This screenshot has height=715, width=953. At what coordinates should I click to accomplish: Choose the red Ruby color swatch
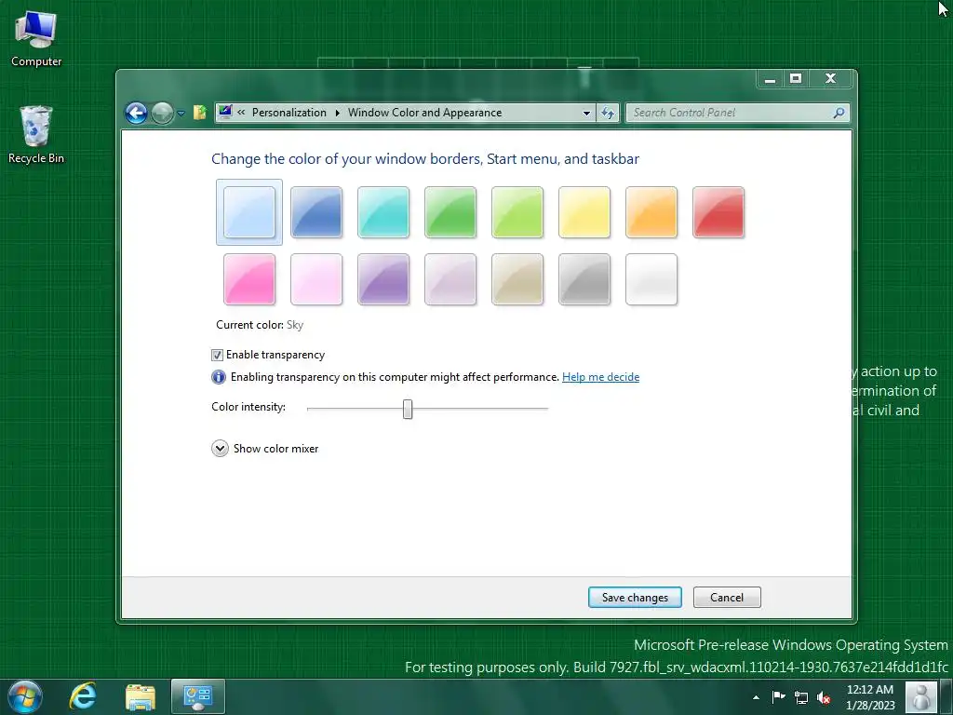coord(718,212)
